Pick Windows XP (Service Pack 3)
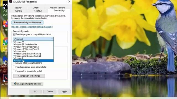 33,49
